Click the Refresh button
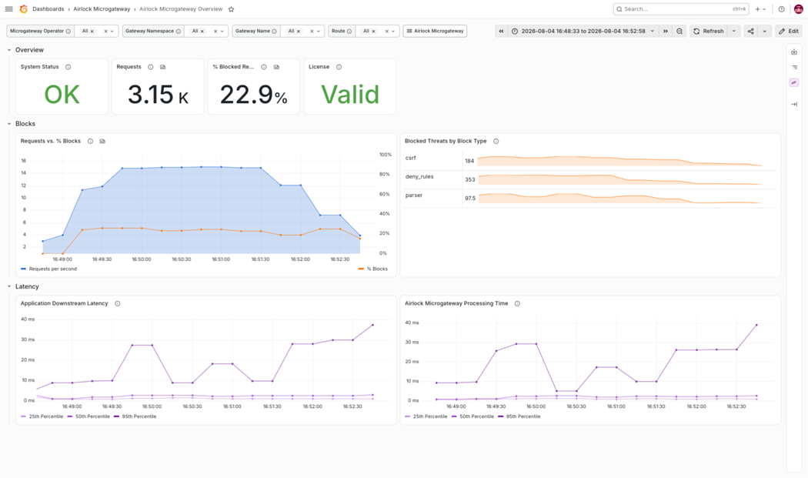Viewport: 808px width, 478px height. (x=709, y=31)
